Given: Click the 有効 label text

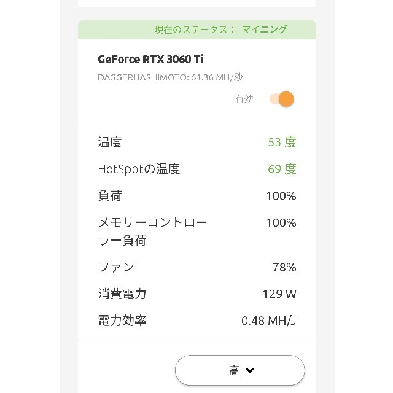Looking at the screenshot, I should pyautogui.click(x=244, y=99).
